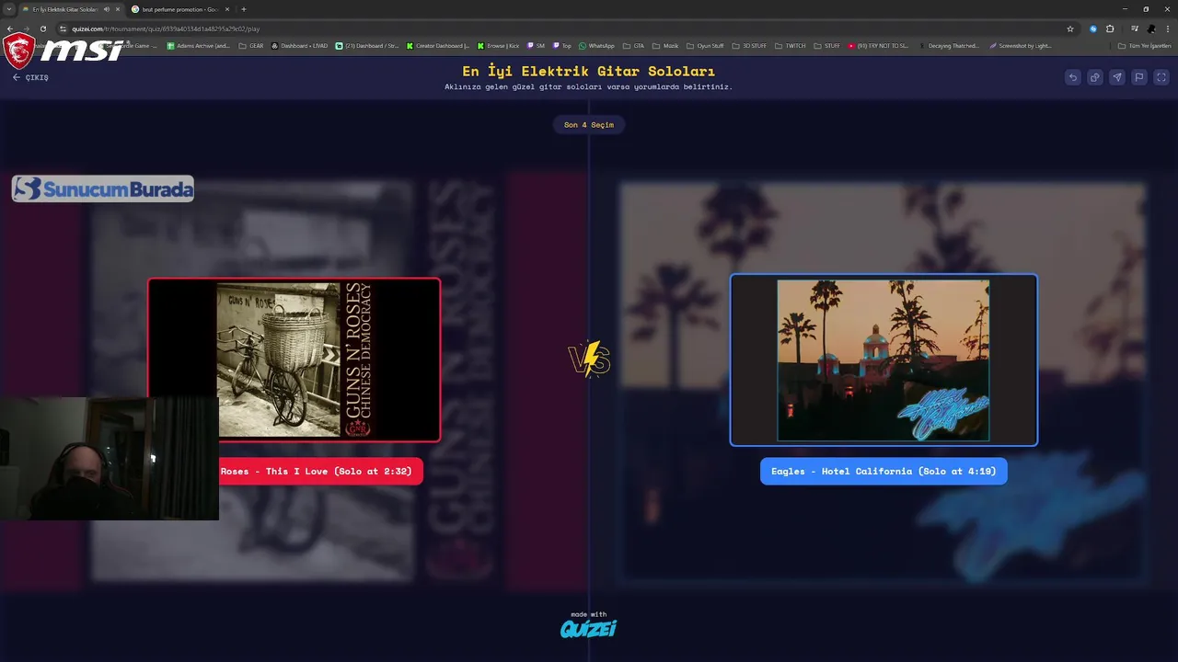Image resolution: width=1178 pixels, height=662 pixels.
Task: Switch to 'En İyi Elektrik Gitar Soloları' tab
Action: click(64, 9)
